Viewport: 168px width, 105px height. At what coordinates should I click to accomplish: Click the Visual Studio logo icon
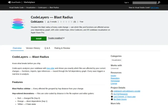9,2
